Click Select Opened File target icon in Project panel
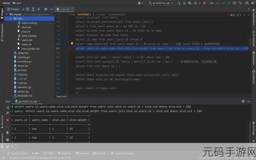Viewport: 256px width, 160px height. [x=28, y=9]
